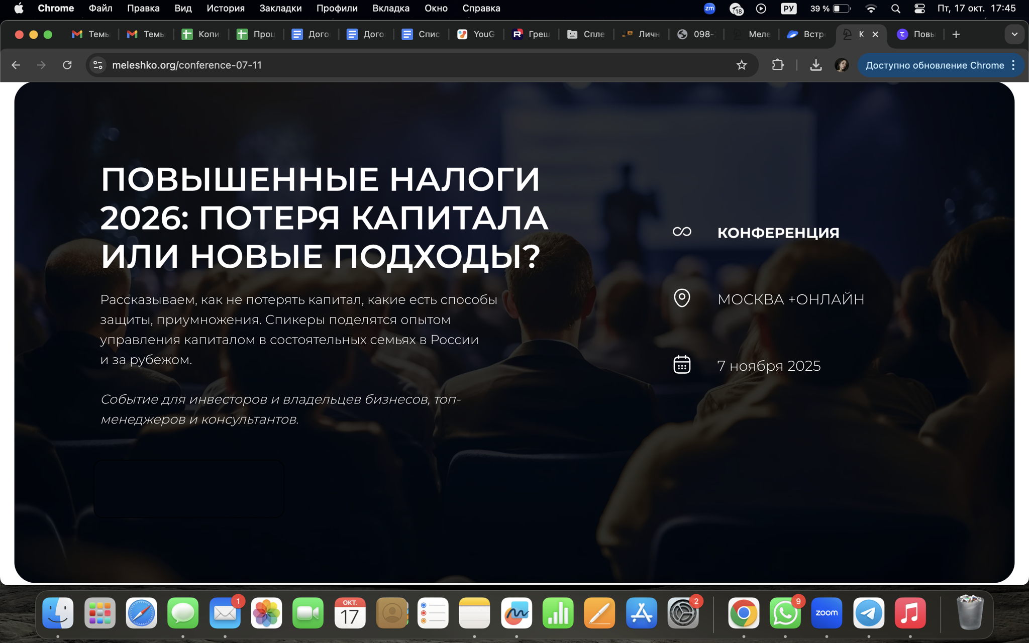Open the Chrome profile avatar
The height and width of the screenshot is (643, 1029).
(842, 65)
